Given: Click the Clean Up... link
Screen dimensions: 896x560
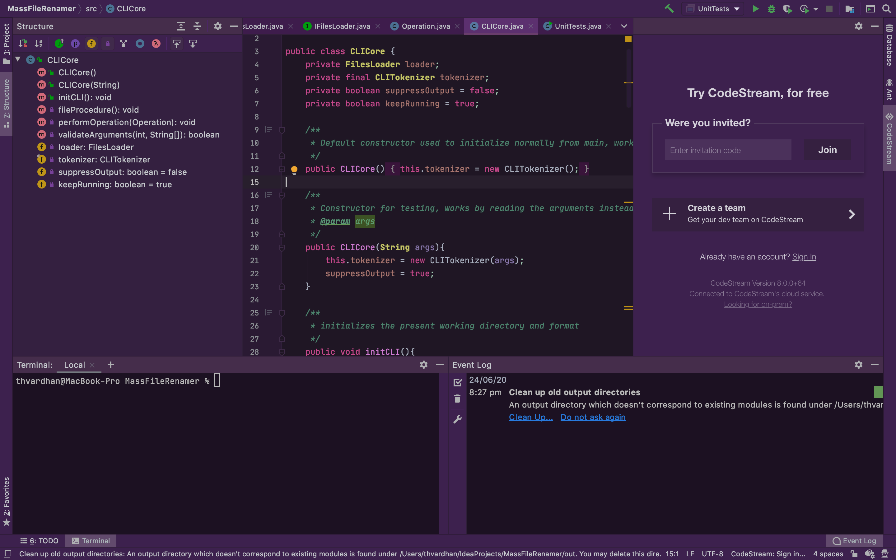Looking at the screenshot, I should (530, 417).
